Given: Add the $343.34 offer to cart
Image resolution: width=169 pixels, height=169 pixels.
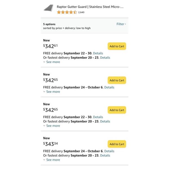Looking at the screenshot, I should (x=117, y=144).
